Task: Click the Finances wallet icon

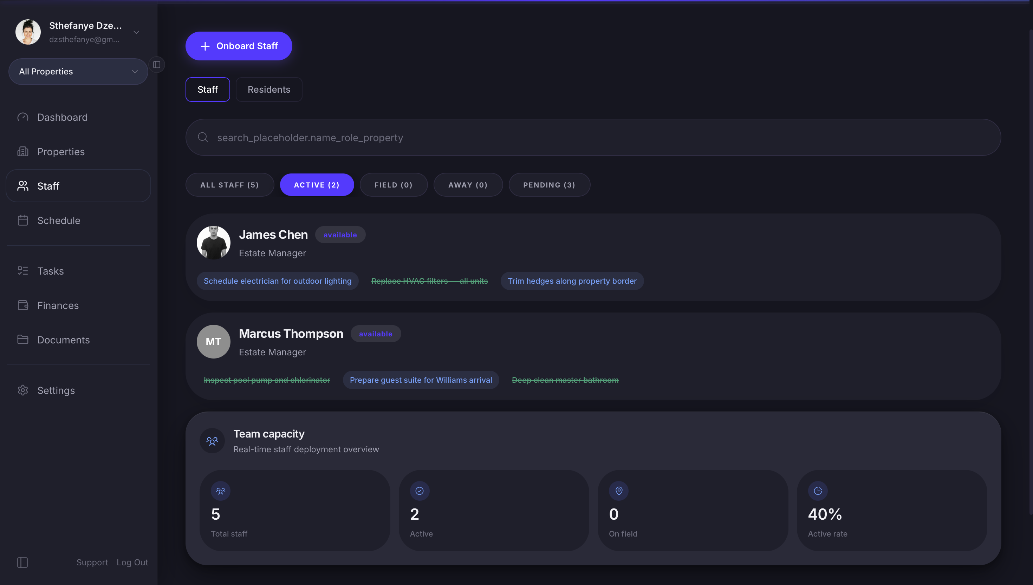Action: (23, 305)
